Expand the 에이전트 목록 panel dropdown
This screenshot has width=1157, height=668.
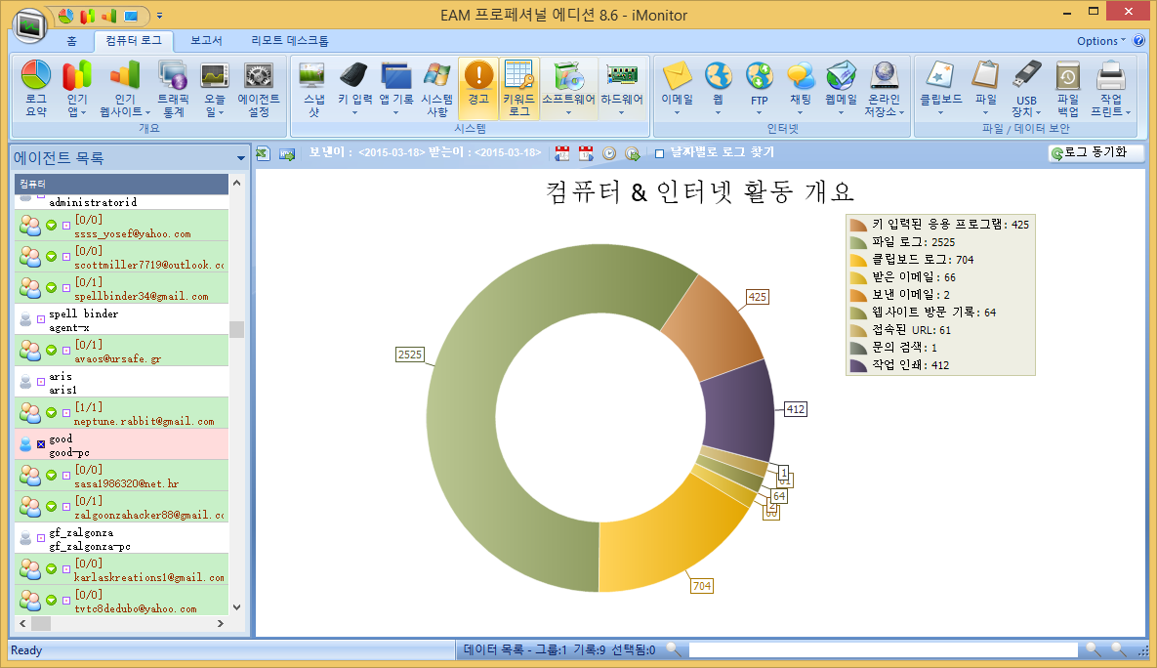tap(240, 158)
